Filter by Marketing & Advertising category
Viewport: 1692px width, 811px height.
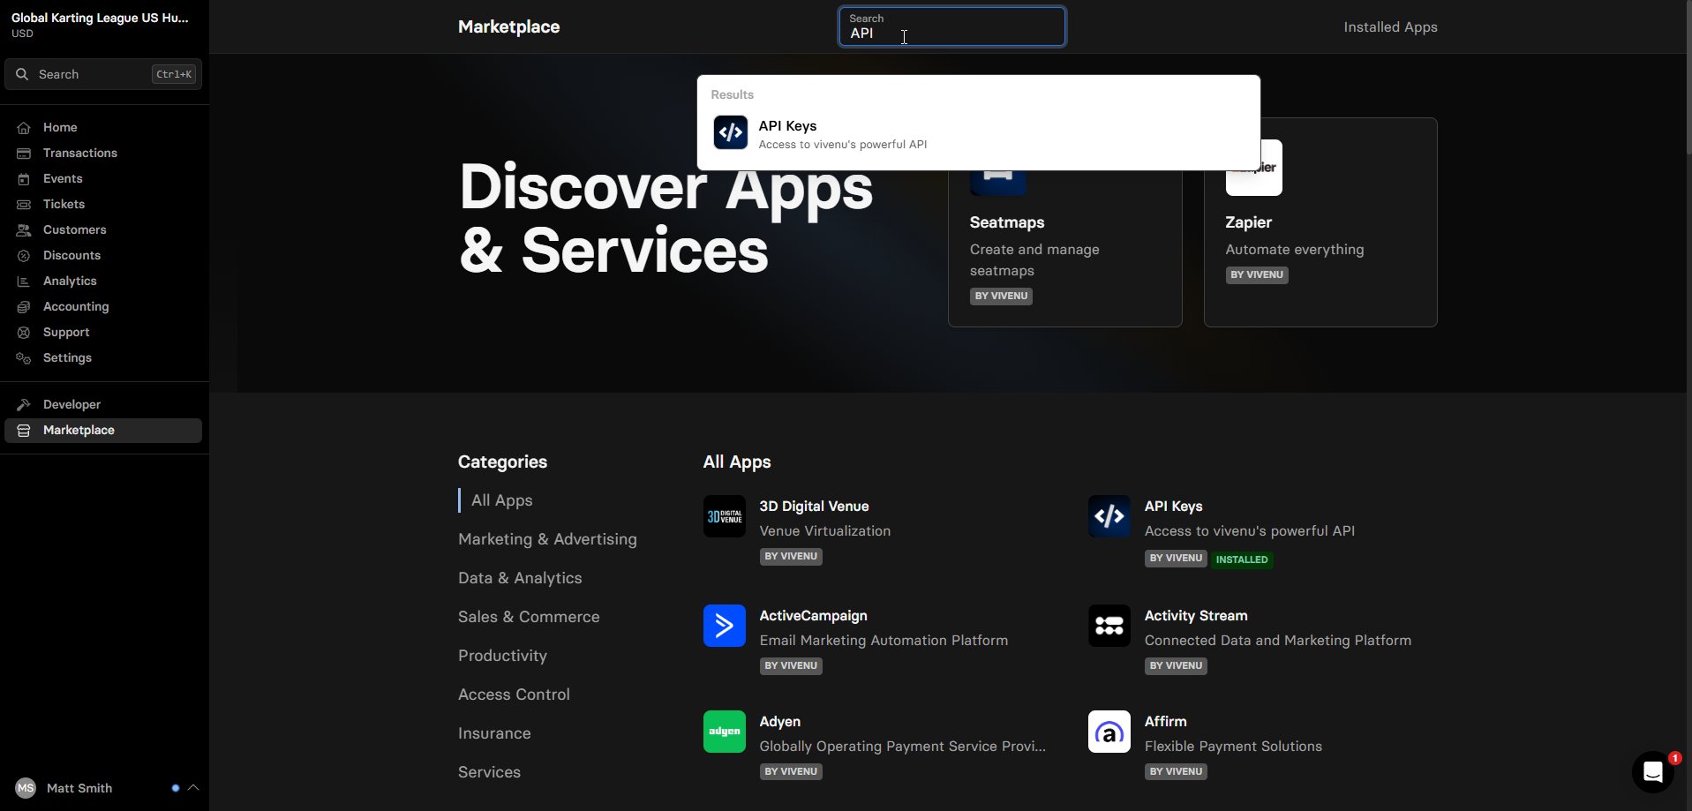click(x=547, y=539)
